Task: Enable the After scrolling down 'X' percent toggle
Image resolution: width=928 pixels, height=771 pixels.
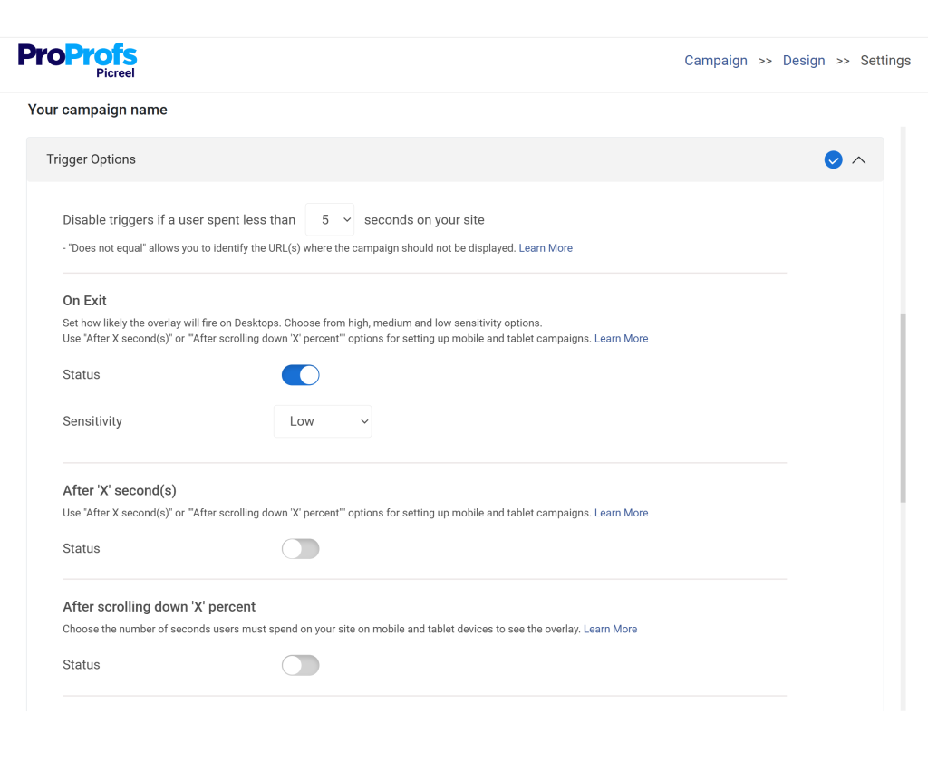Action: point(300,664)
